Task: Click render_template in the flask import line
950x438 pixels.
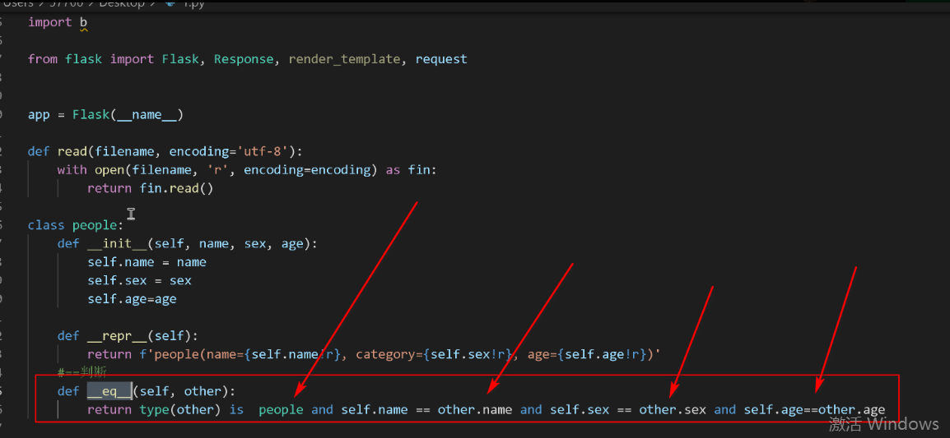Action: coord(344,59)
